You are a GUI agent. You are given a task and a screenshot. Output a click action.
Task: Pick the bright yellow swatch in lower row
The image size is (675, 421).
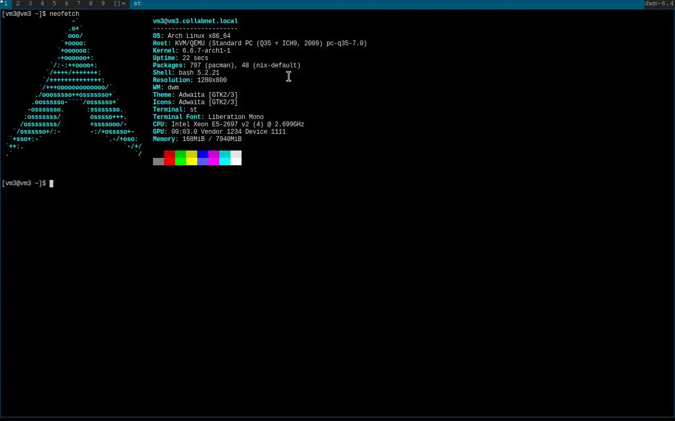pyautogui.click(x=191, y=162)
